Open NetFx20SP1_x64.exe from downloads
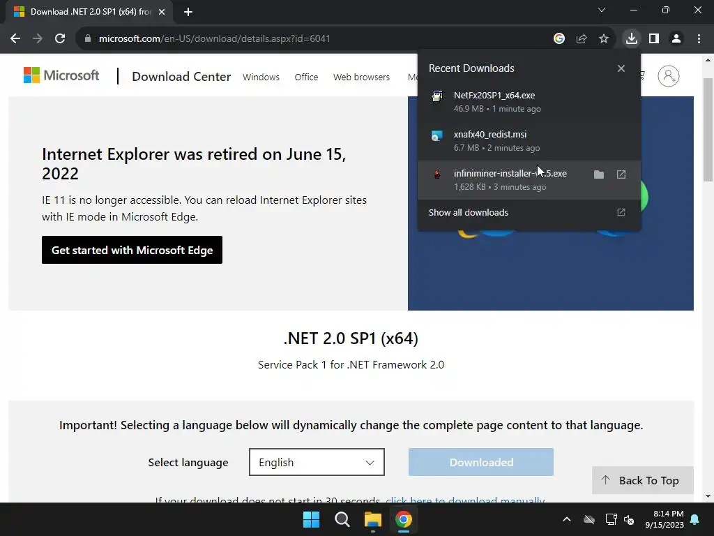The width and height of the screenshot is (714, 536). click(x=529, y=102)
